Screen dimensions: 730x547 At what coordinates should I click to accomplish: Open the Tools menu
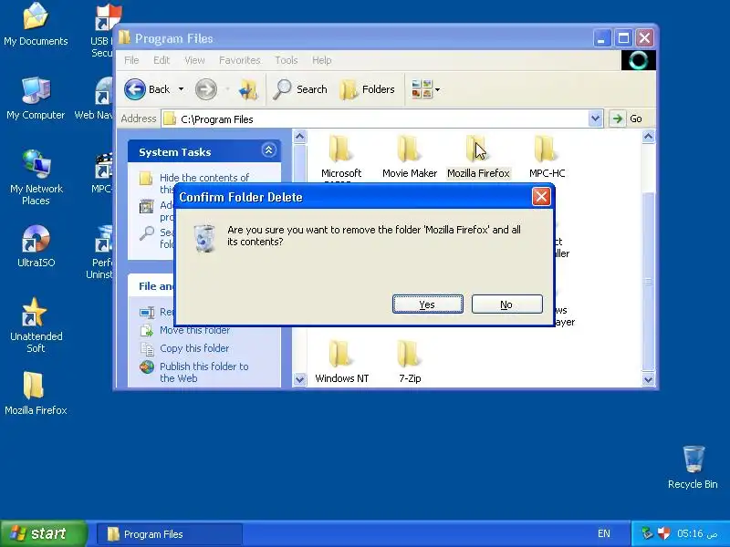click(x=286, y=60)
